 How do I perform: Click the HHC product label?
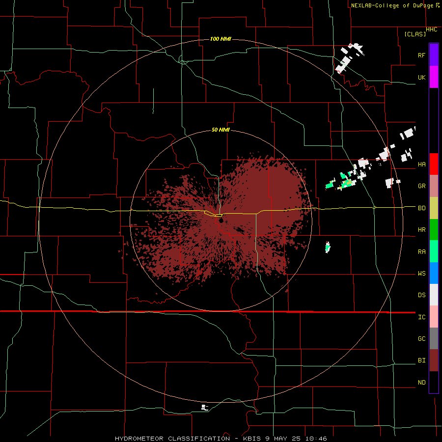(x=432, y=29)
